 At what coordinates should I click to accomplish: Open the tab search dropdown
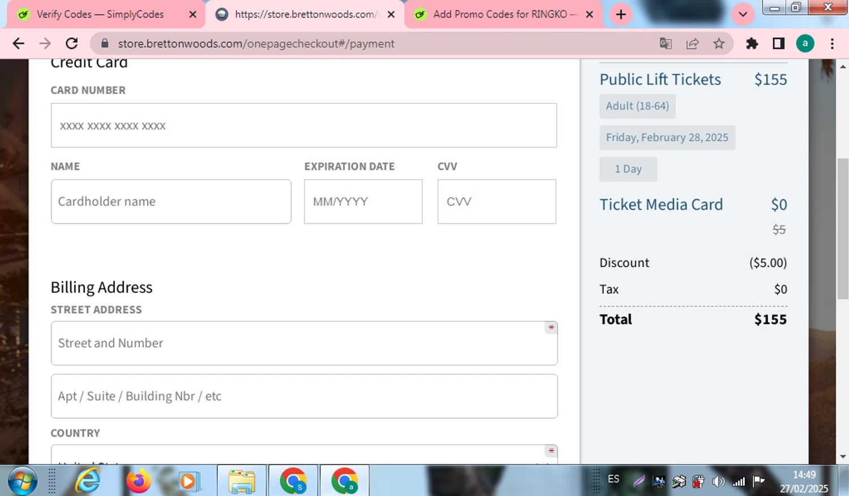point(743,14)
